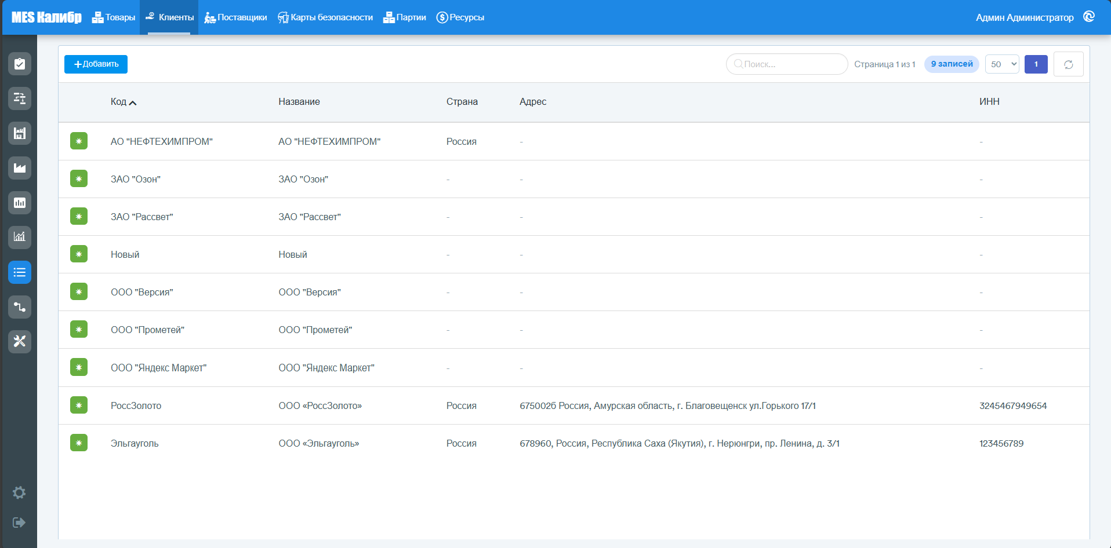
Task: Click the Страница 1 из 1 text
Action: point(884,64)
